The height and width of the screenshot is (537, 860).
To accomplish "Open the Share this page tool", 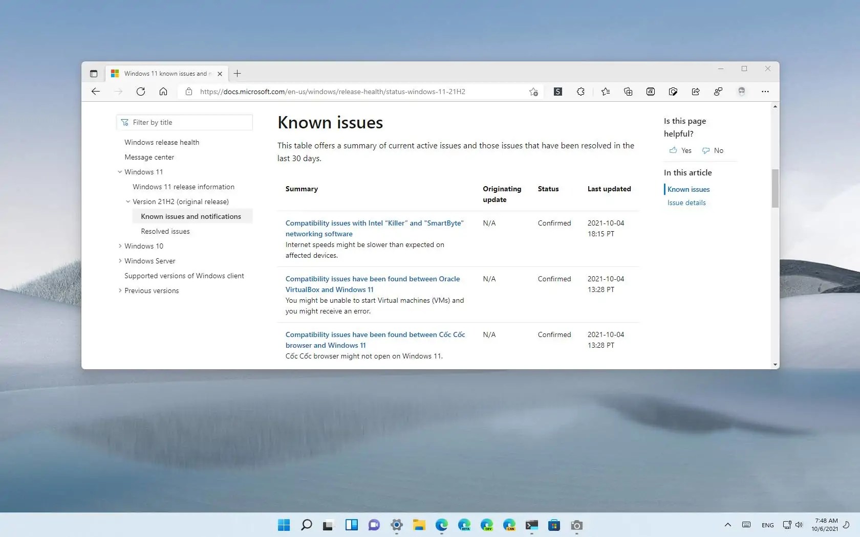I will (x=696, y=92).
